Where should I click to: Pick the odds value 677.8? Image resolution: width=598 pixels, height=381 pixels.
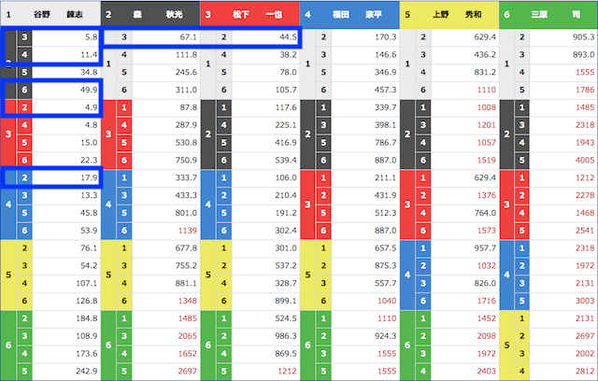coord(186,248)
